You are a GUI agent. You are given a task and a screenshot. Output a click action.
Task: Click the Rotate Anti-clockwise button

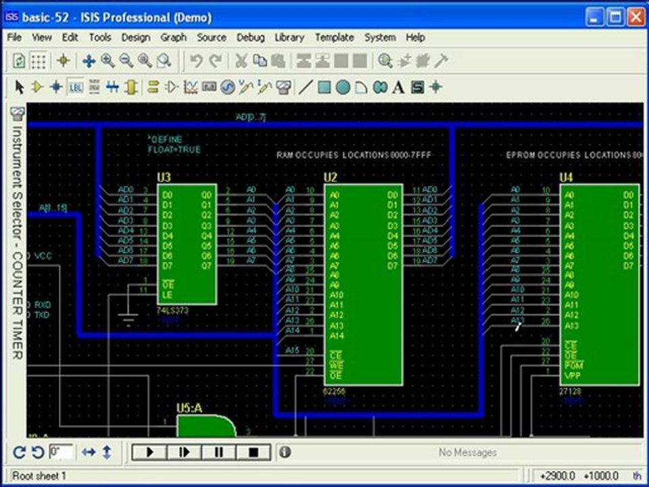point(38,452)
